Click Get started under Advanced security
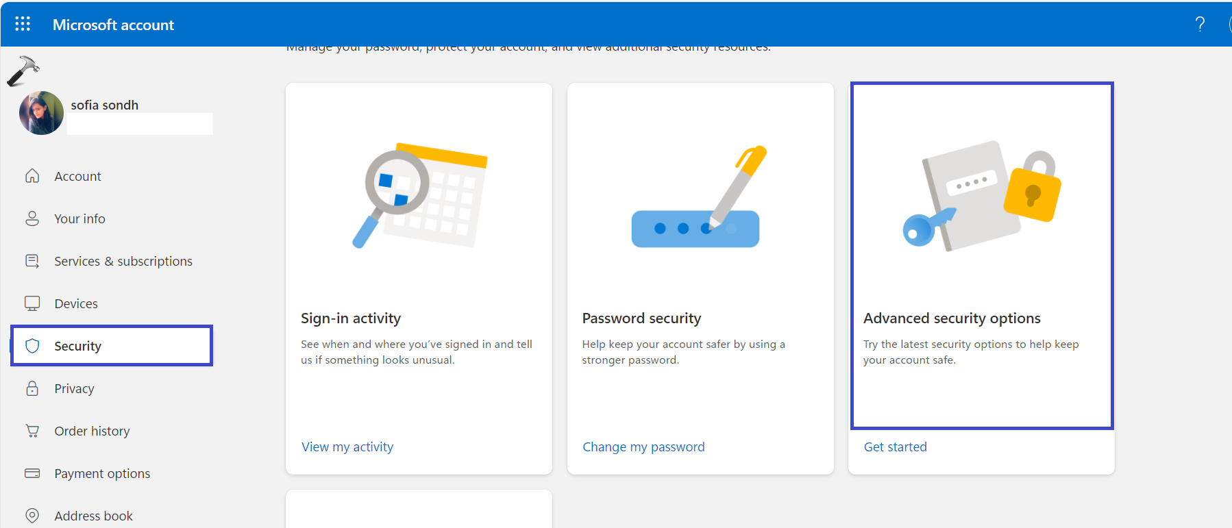The image size is (1232, 528). [895, 447]
